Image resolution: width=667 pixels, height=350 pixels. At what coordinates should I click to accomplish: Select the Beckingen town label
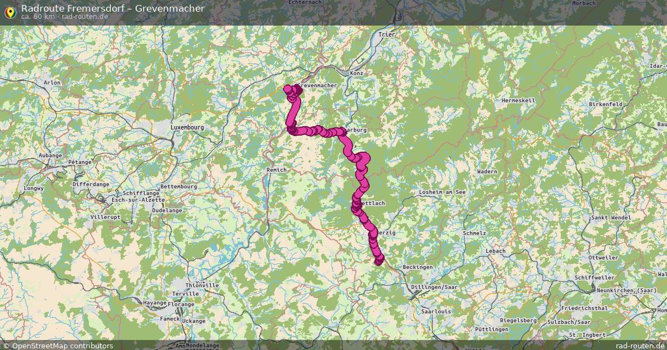(x=417, y=267)
